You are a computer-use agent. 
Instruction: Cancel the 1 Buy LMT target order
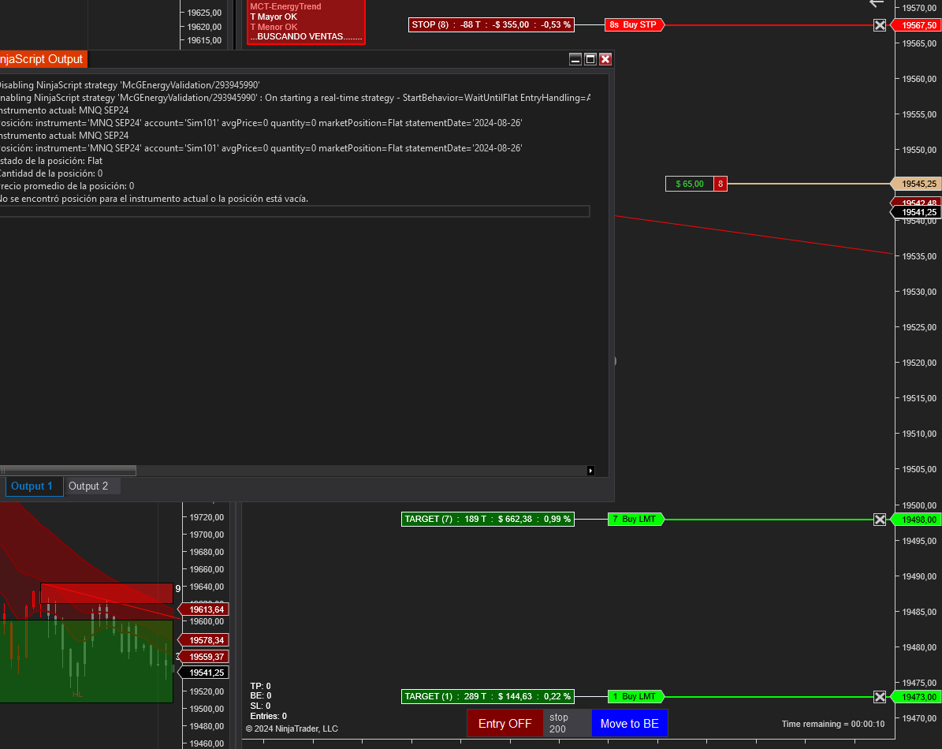click(x=880, y=697)
